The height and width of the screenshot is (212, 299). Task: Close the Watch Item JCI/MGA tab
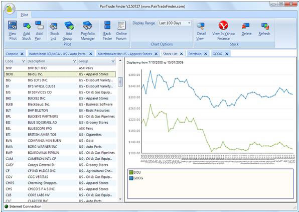pyautogui.click(x=91, y=54)
